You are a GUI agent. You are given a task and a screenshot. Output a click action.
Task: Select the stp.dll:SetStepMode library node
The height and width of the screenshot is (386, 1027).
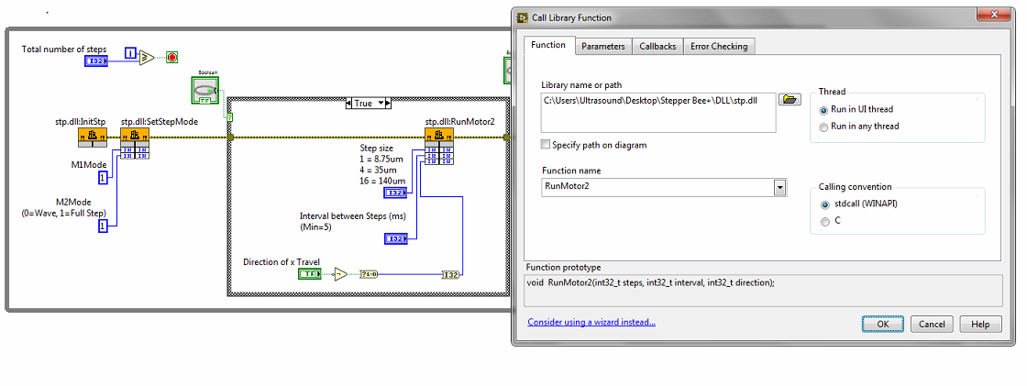coord(134,143)
